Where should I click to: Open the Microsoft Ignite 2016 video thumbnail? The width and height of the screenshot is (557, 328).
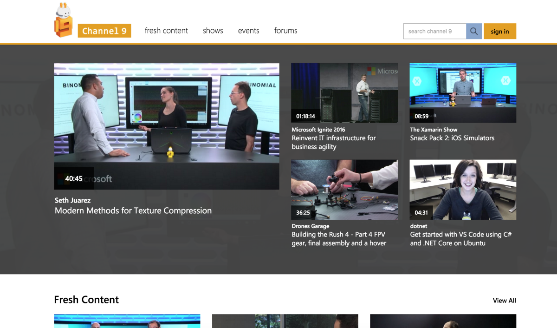click(344, 93)
